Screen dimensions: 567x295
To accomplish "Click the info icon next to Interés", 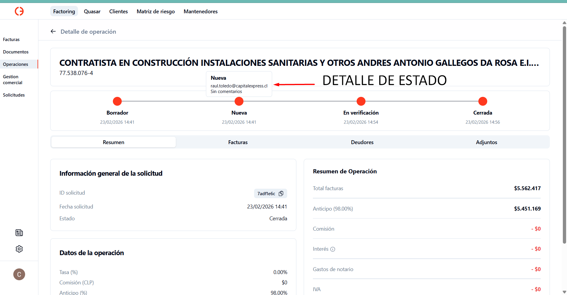I will pos(333,249).
